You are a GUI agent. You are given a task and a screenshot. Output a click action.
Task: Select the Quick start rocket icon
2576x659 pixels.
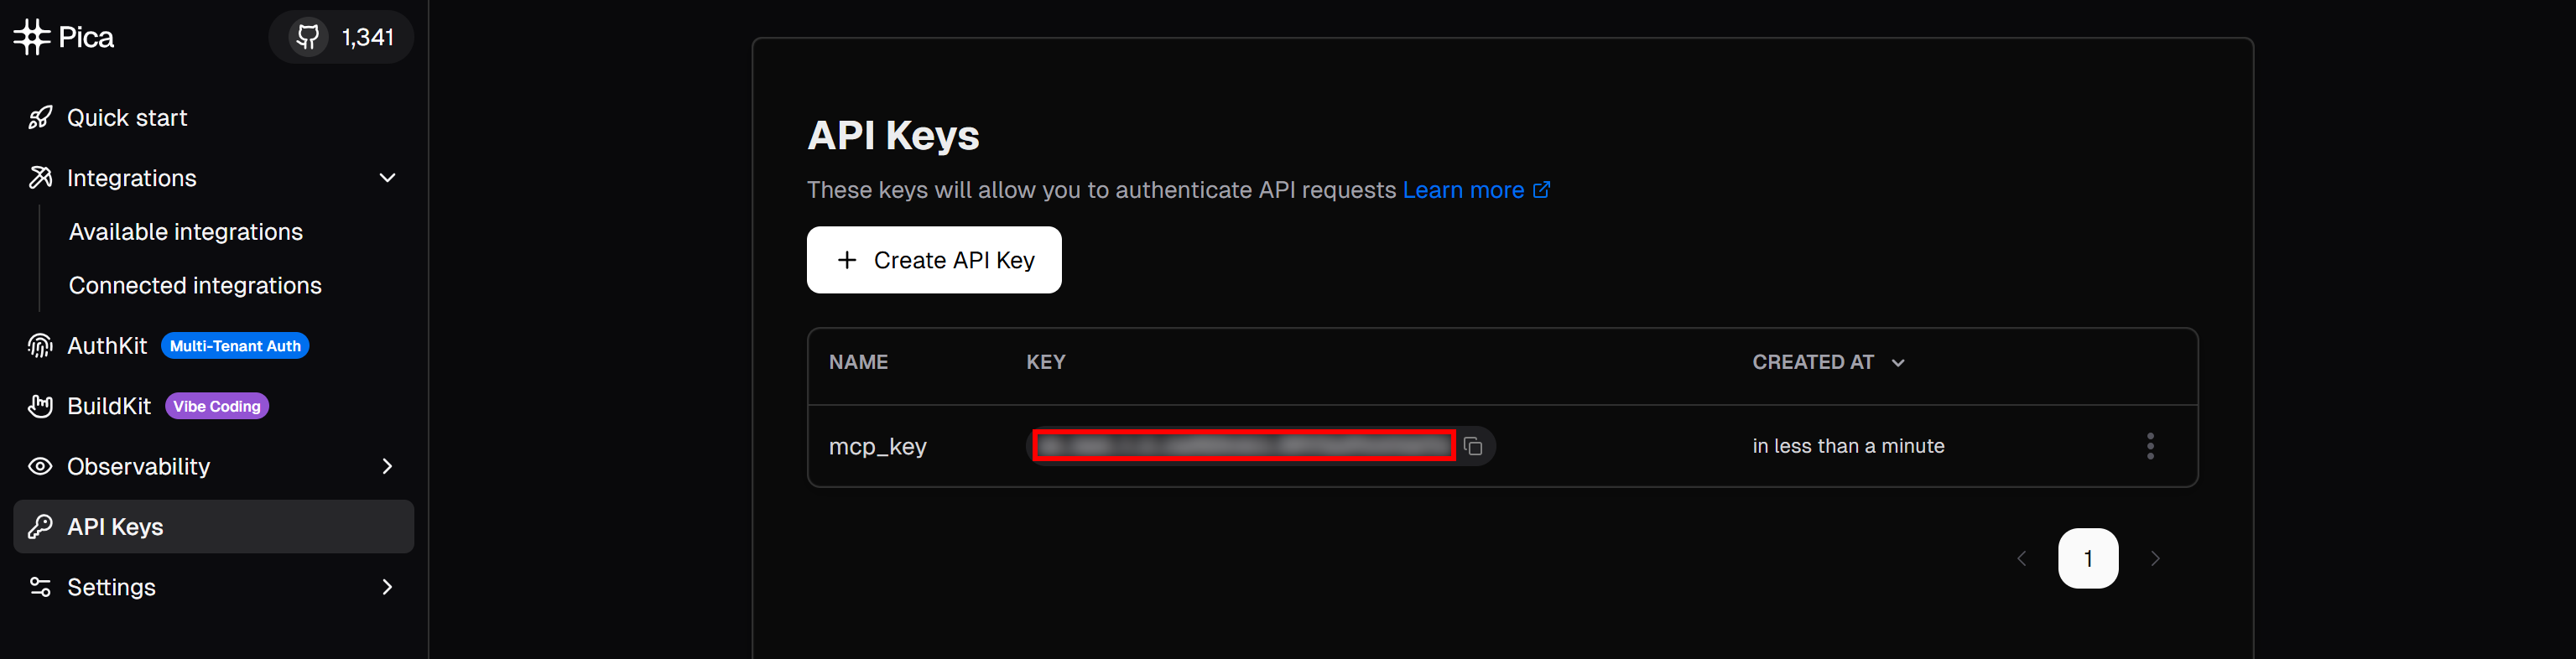(x=40, y=117)
